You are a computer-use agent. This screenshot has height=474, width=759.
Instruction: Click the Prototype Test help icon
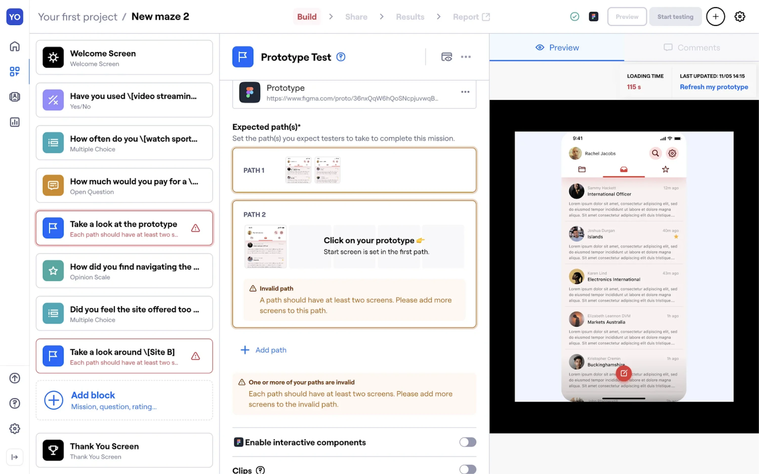[341, 57]
